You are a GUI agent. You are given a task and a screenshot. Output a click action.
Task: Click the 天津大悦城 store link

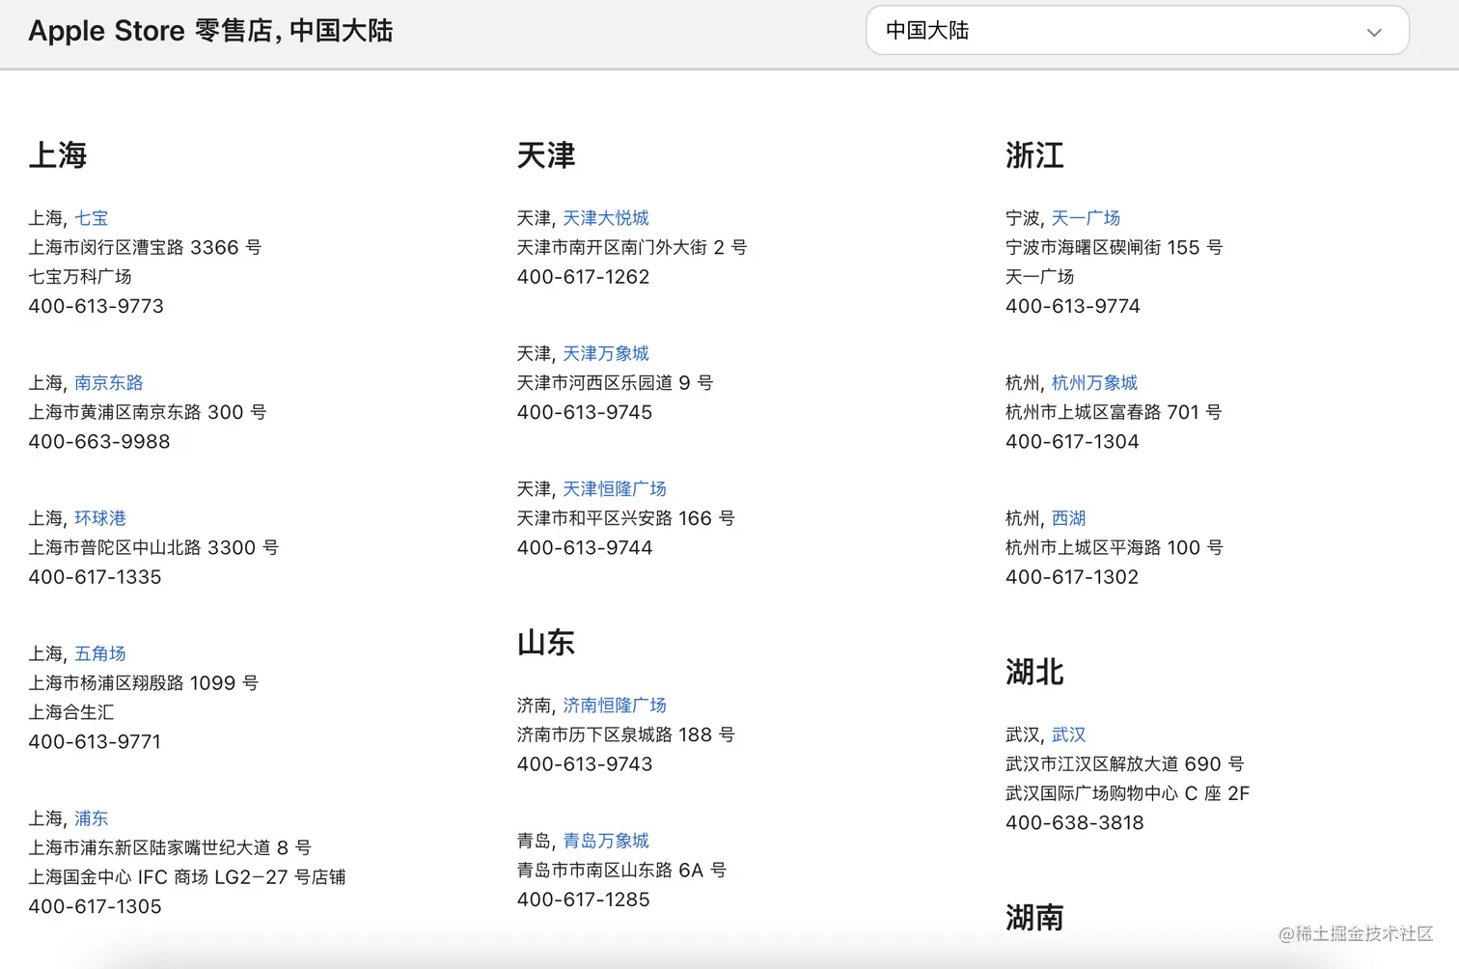[605, 218]
